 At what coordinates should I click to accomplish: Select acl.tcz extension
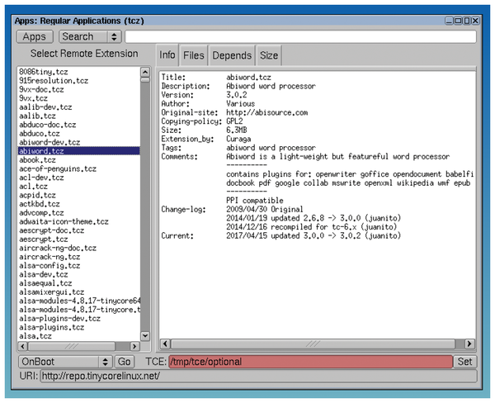pyautogui.click(x=78, y=187)
